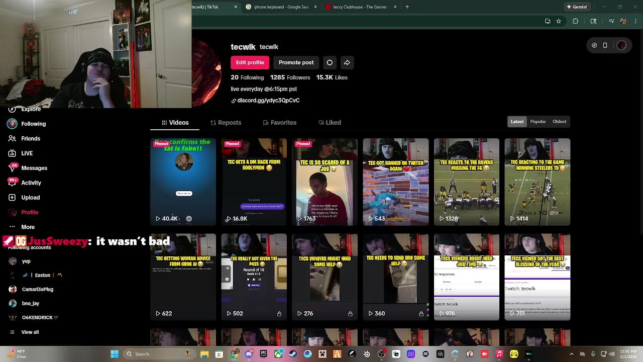Click the Get coins compass icon near avatar

click(x=594, y=45)
